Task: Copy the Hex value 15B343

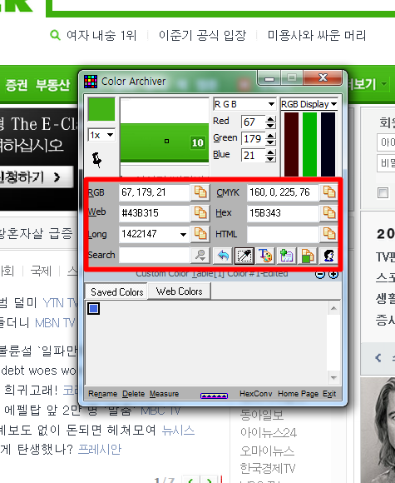Action: [328, 213]
